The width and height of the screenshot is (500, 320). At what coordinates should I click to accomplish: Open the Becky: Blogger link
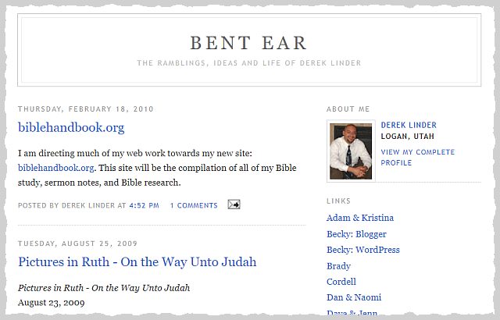point(356,234)
